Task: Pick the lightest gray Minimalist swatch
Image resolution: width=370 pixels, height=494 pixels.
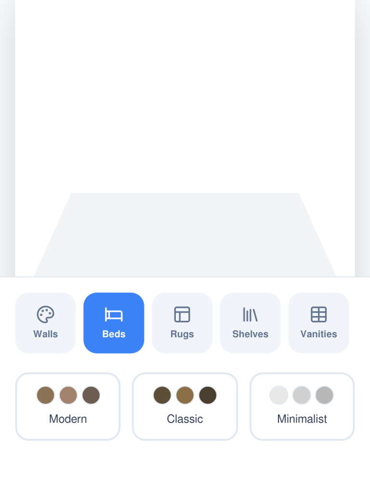Action: [279, 395]
